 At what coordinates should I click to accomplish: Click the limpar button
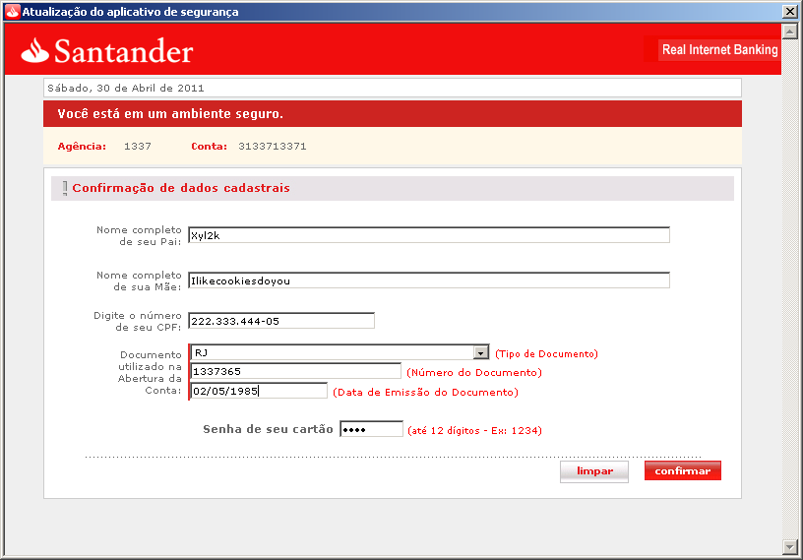(x=594, y=471)
